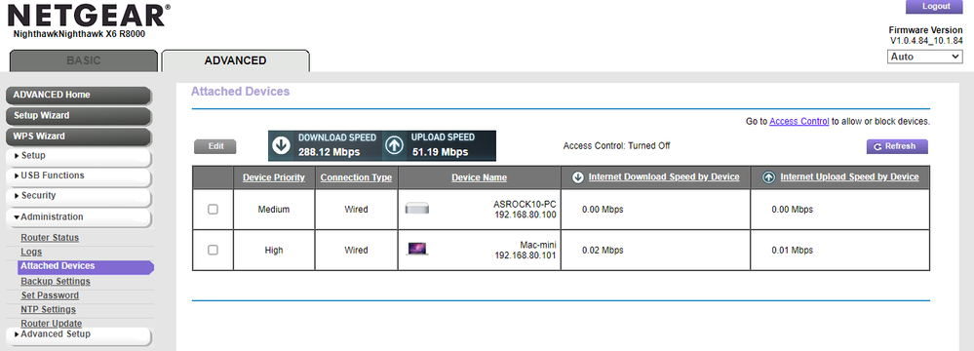The image size is (974, 351).
Task: Sort by Internet Upload Speed by Device
Action: (849, 177)
